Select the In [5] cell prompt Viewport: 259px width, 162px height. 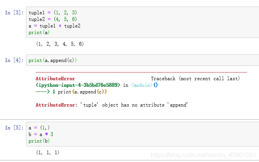click(14, 128)
